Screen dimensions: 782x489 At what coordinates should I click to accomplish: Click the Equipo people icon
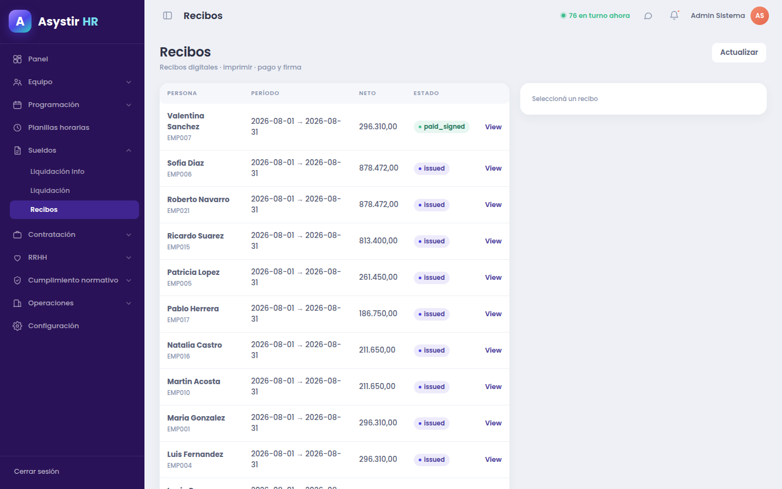tap(17, 82)
